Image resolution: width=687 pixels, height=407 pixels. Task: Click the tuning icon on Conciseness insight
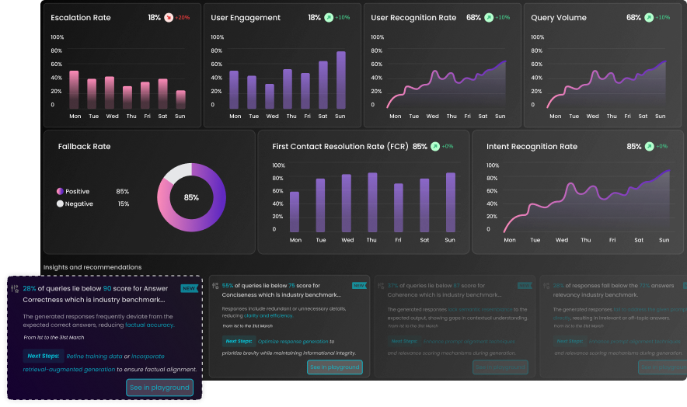[214, 286]
